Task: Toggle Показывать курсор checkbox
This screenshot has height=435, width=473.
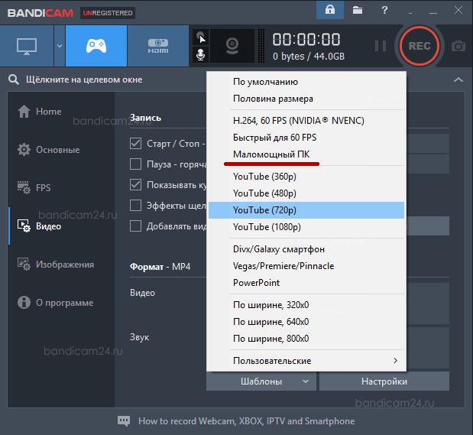Action: (135, 185)
